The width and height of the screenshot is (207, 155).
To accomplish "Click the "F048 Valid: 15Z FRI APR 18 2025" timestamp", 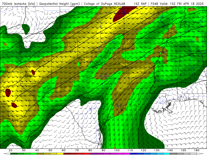I will click(177, 4).
